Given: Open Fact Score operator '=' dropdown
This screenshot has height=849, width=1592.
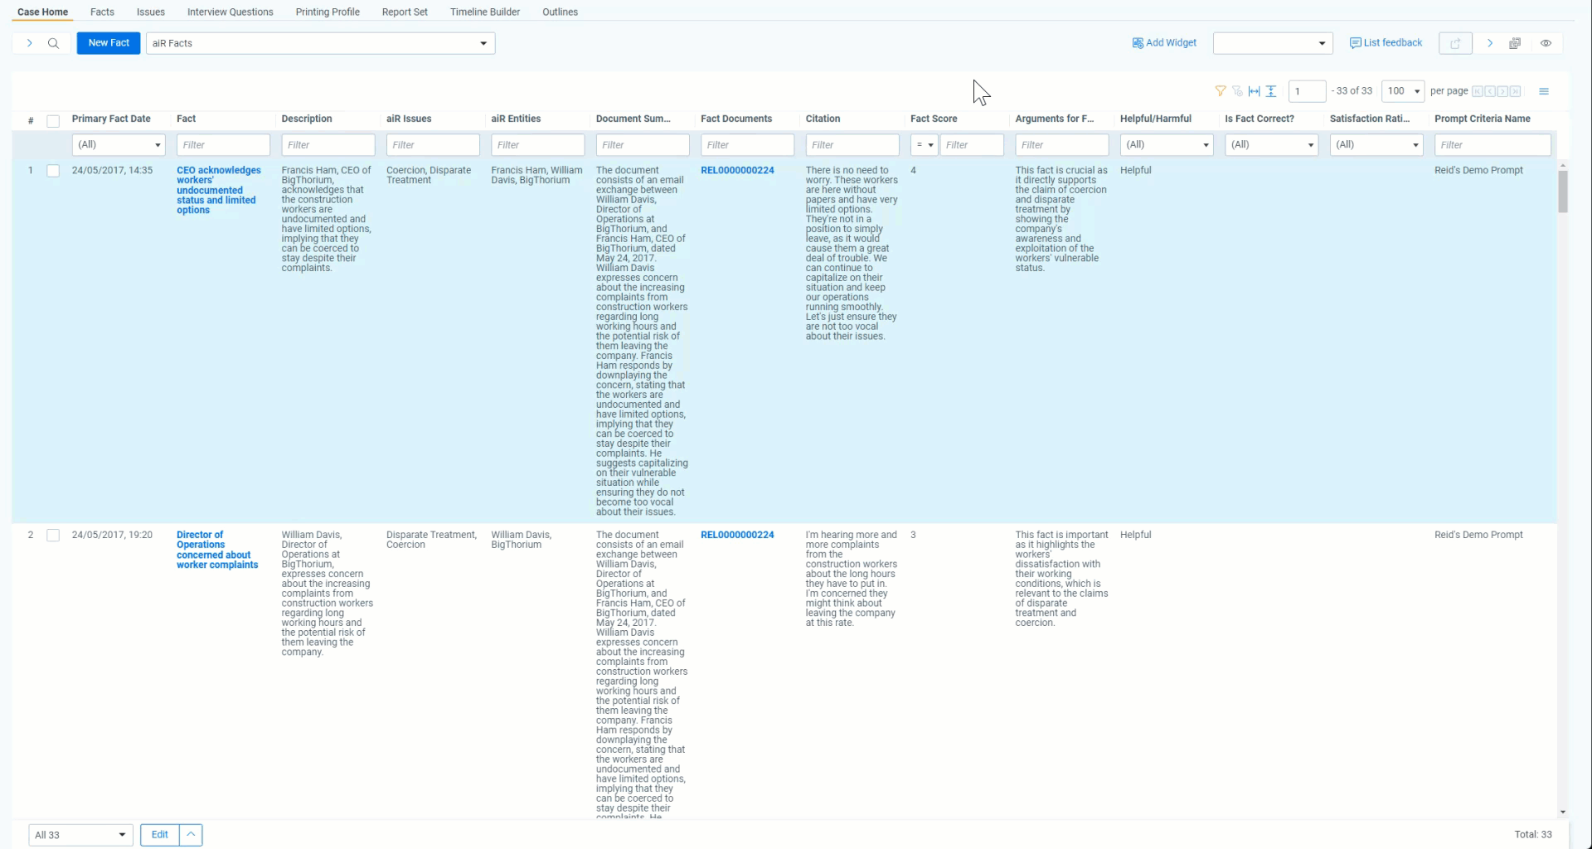Looking at the screenshot, I should 925,145.
